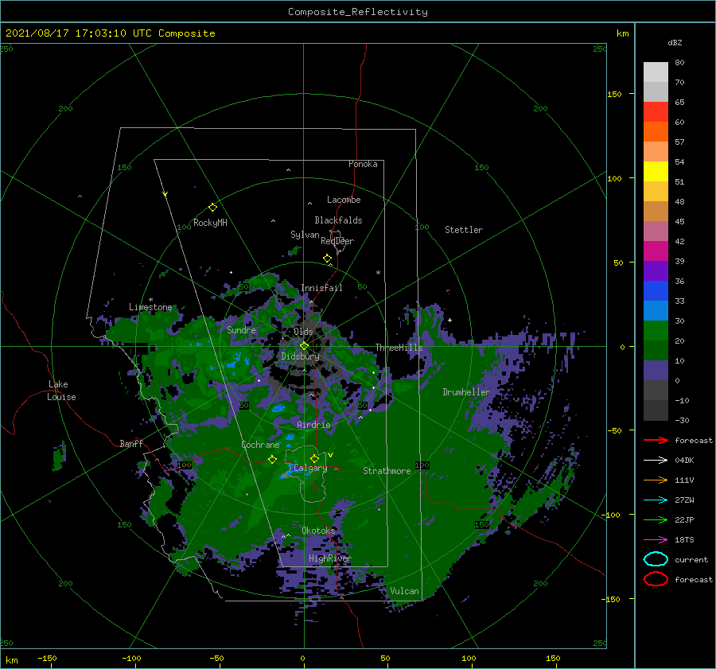This screenshot has width=716, height=669.
Task: Click the Didsbury city label
Action: coord(301,356)
